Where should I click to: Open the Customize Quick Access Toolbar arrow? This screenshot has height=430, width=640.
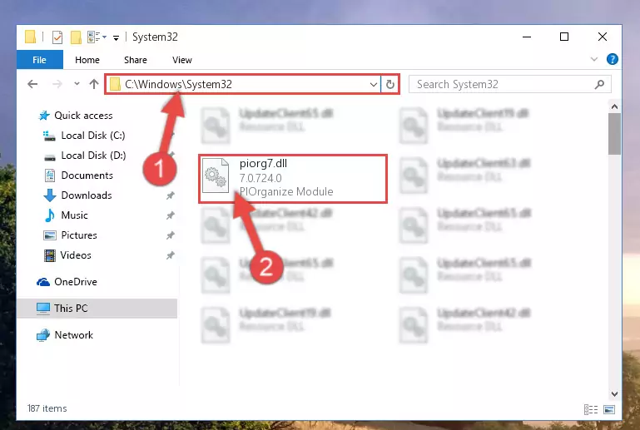(x=116, y=38)
